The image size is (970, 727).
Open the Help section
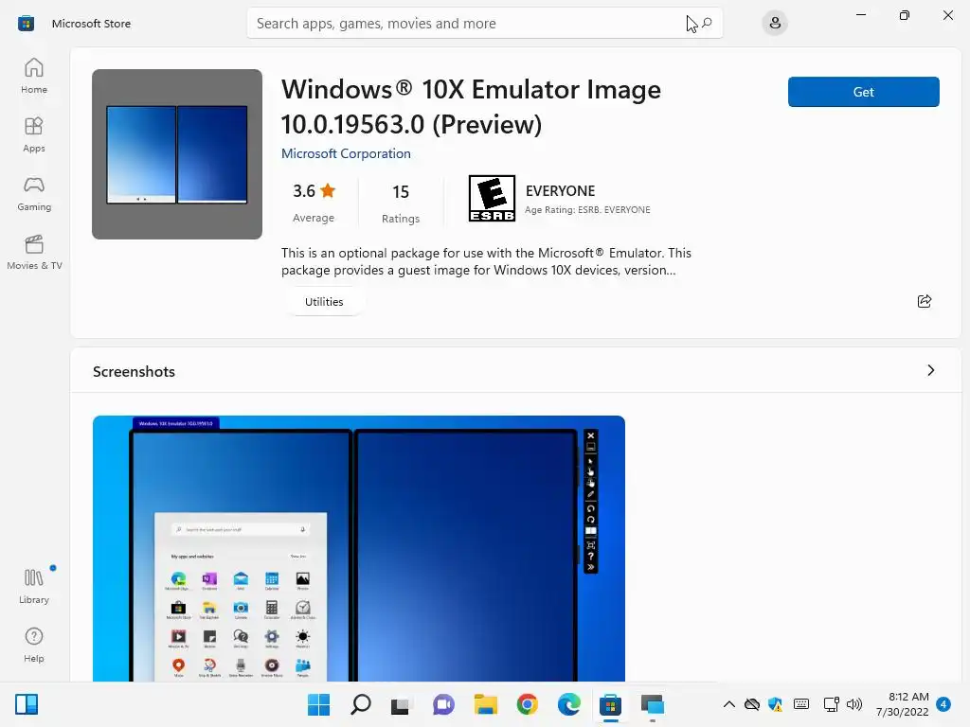[34, 645]
